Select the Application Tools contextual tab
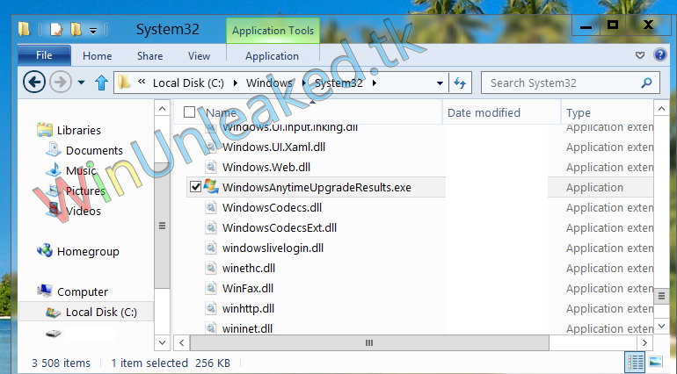The height and width of the screenshot is (374, 677). tap(273, 31)
